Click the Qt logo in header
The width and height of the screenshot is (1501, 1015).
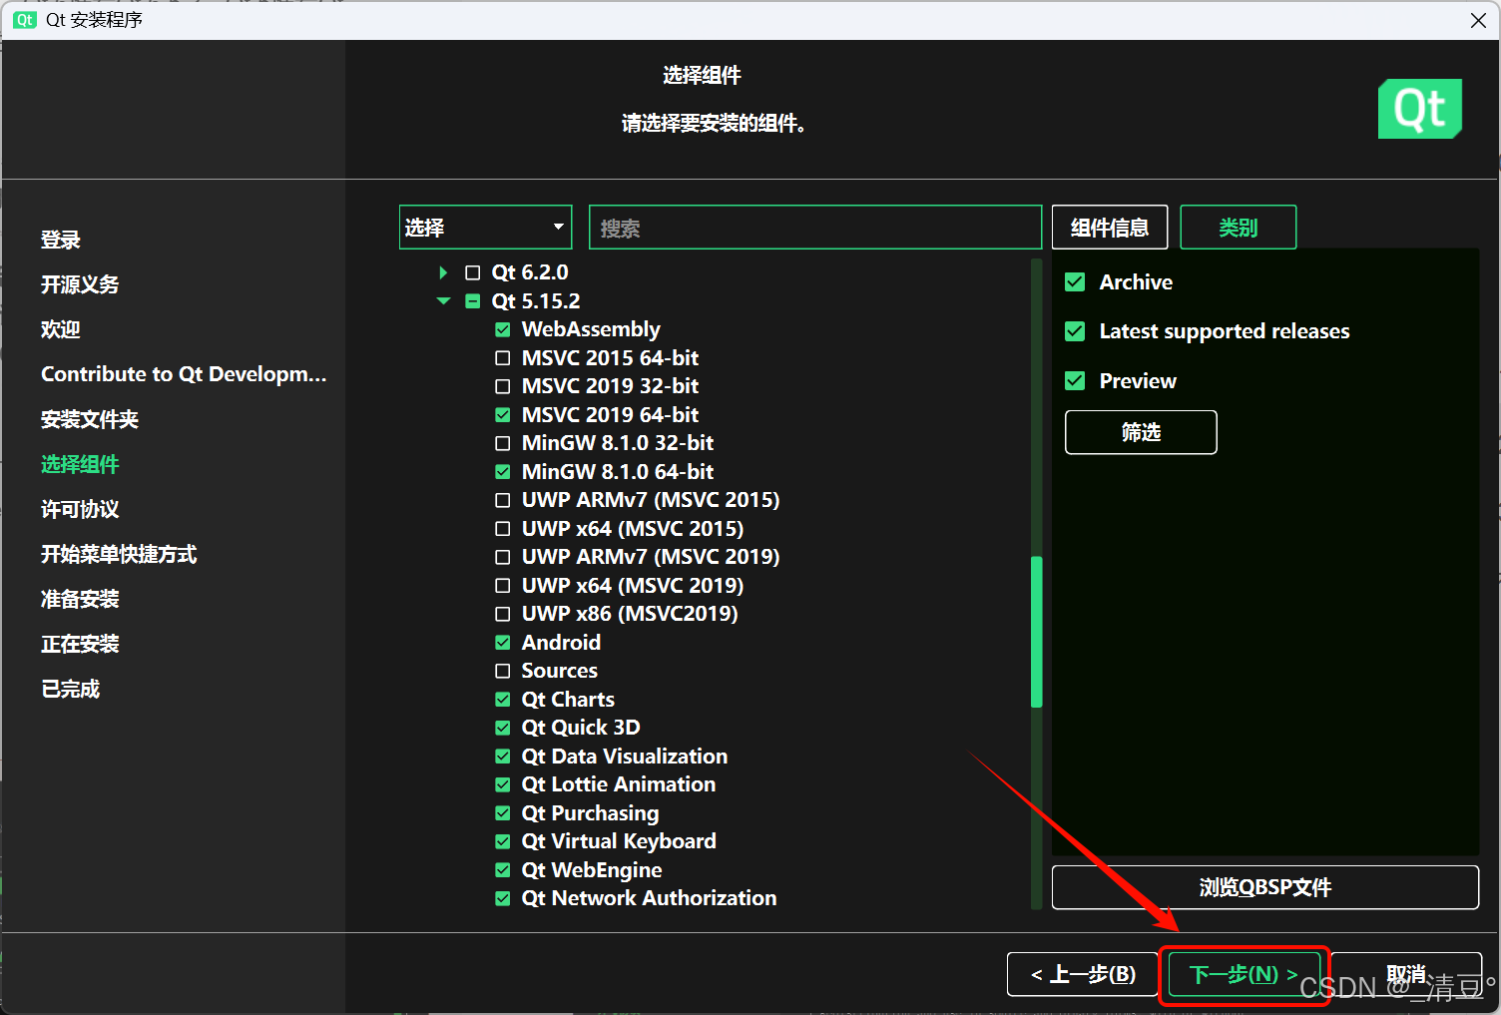[1419, 109]
